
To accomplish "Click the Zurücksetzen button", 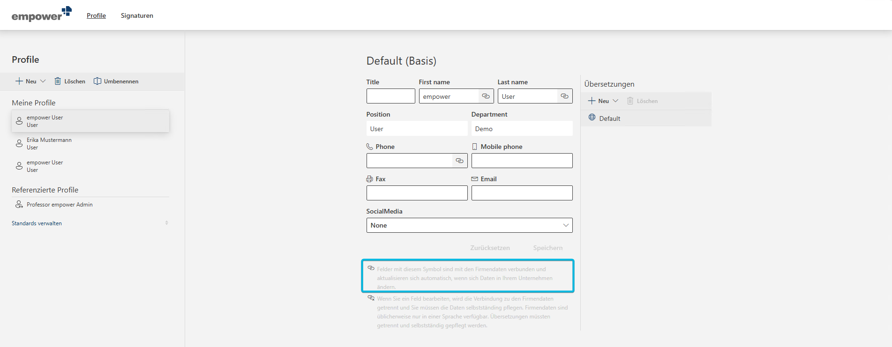I will click(x=490, y=248).
